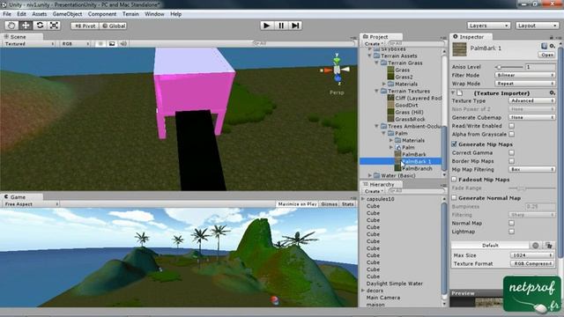Click the Step frame button
Viewport: 564px width, 317px height.
(295, 26)
